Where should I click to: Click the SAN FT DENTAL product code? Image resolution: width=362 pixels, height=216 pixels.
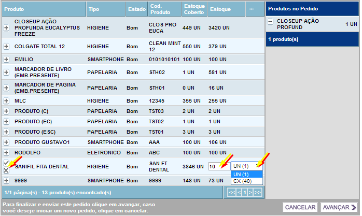point(159,166)
